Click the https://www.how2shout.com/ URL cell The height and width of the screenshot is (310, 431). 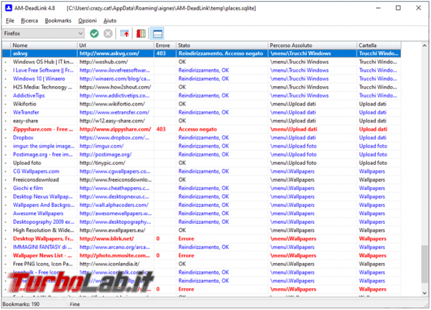[x=115, y=87]
